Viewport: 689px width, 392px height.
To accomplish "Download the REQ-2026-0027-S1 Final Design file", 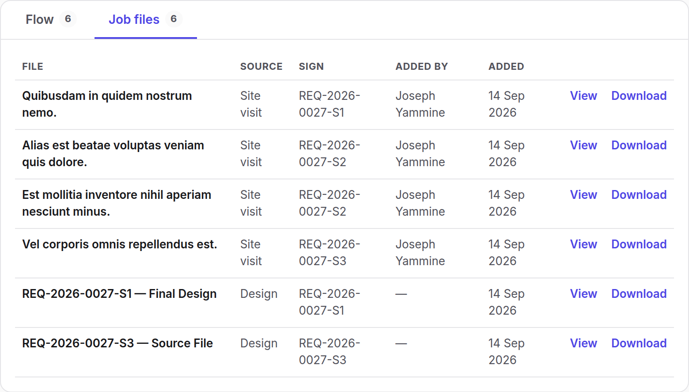I will pyautogui.click(x=639, y=294).
